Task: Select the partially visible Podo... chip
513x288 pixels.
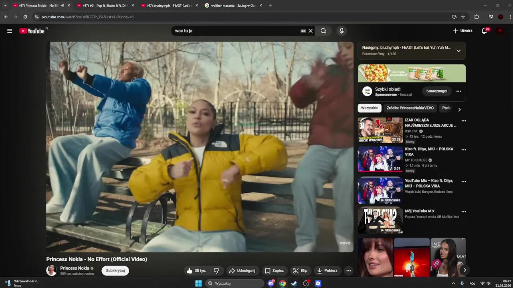Action: tap(446, 108)
